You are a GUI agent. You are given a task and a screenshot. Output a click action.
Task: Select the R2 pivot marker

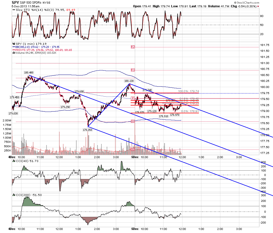point(133,47)
